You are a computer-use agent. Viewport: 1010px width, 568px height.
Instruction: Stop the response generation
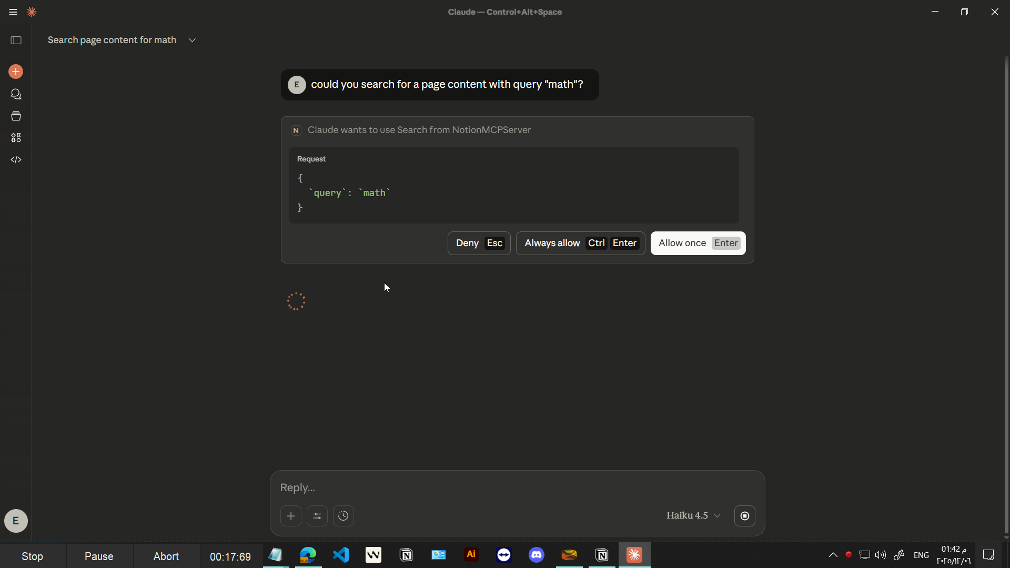tap(745, 516)
